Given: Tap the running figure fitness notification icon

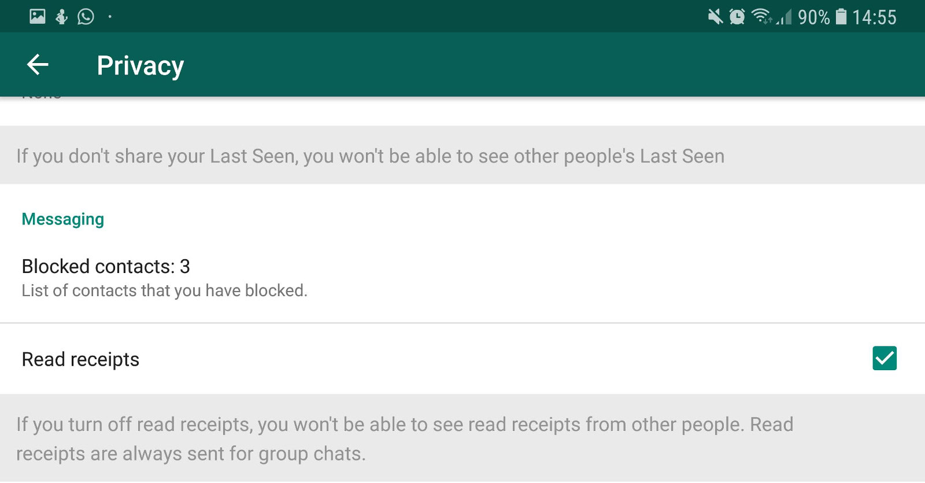Looking at the screenshot, I should [62, 17].
